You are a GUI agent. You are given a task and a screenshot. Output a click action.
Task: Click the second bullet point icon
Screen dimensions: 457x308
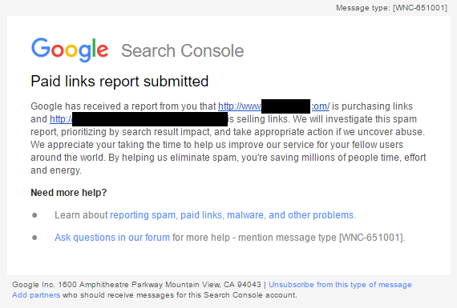34,238
